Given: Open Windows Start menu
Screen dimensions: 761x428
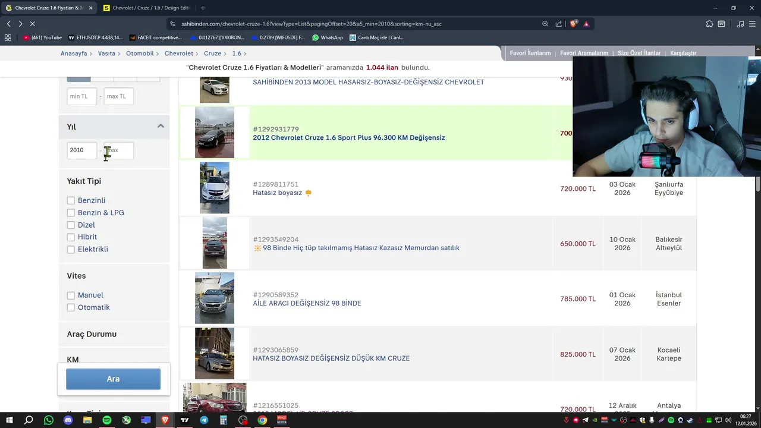Looking at the screenshot, I should pyautogui.click(x=9, y=420).
